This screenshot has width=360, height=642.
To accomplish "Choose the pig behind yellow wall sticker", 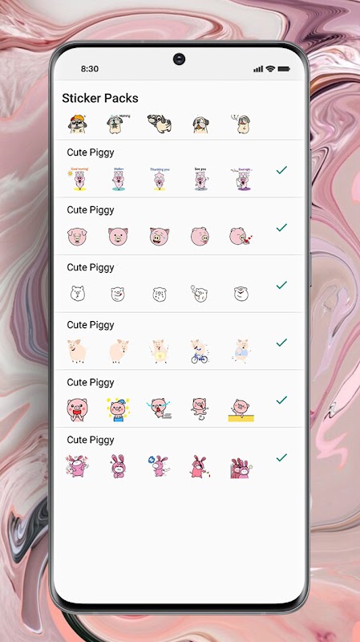I will point(241,410).
